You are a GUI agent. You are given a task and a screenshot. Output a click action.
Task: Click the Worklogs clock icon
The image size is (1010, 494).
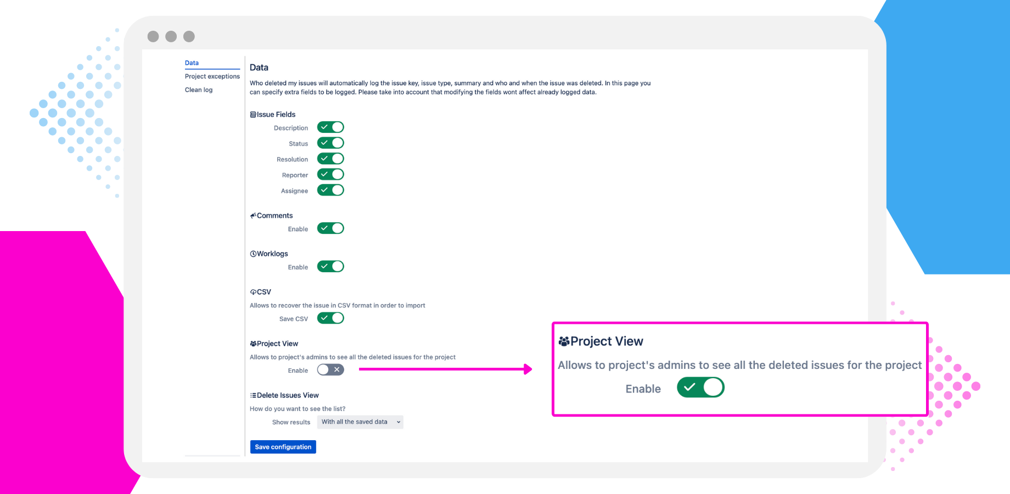[x=253, y=254]
